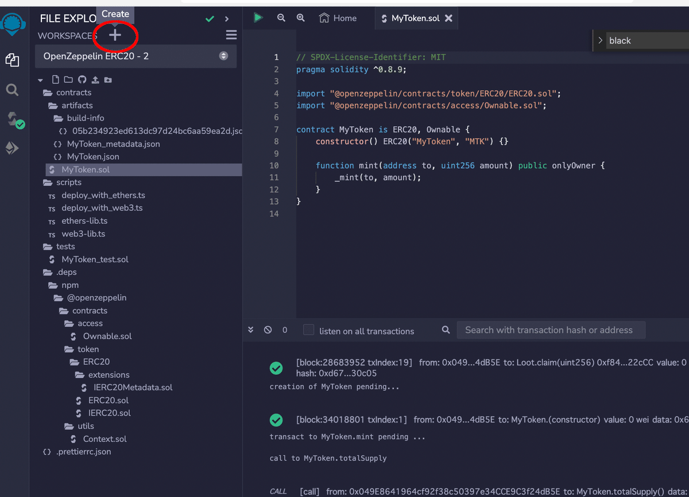Zoom in the editor font
The height and width of the screenshot is (497, 689).
pyautogui.click(x=300, y=18)
